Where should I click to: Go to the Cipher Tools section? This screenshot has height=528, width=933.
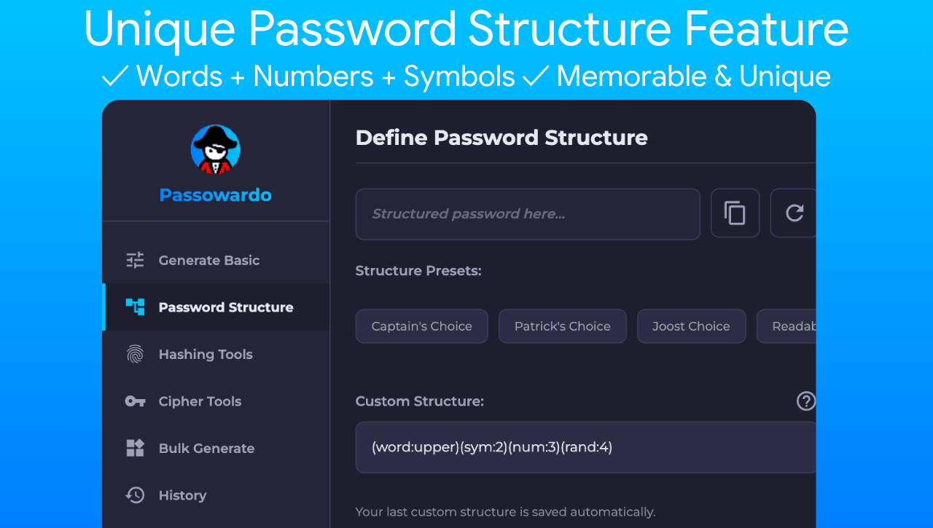[x=200, y=401]
